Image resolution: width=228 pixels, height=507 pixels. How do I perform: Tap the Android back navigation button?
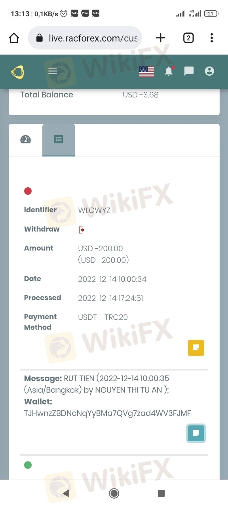click(66, 493)
